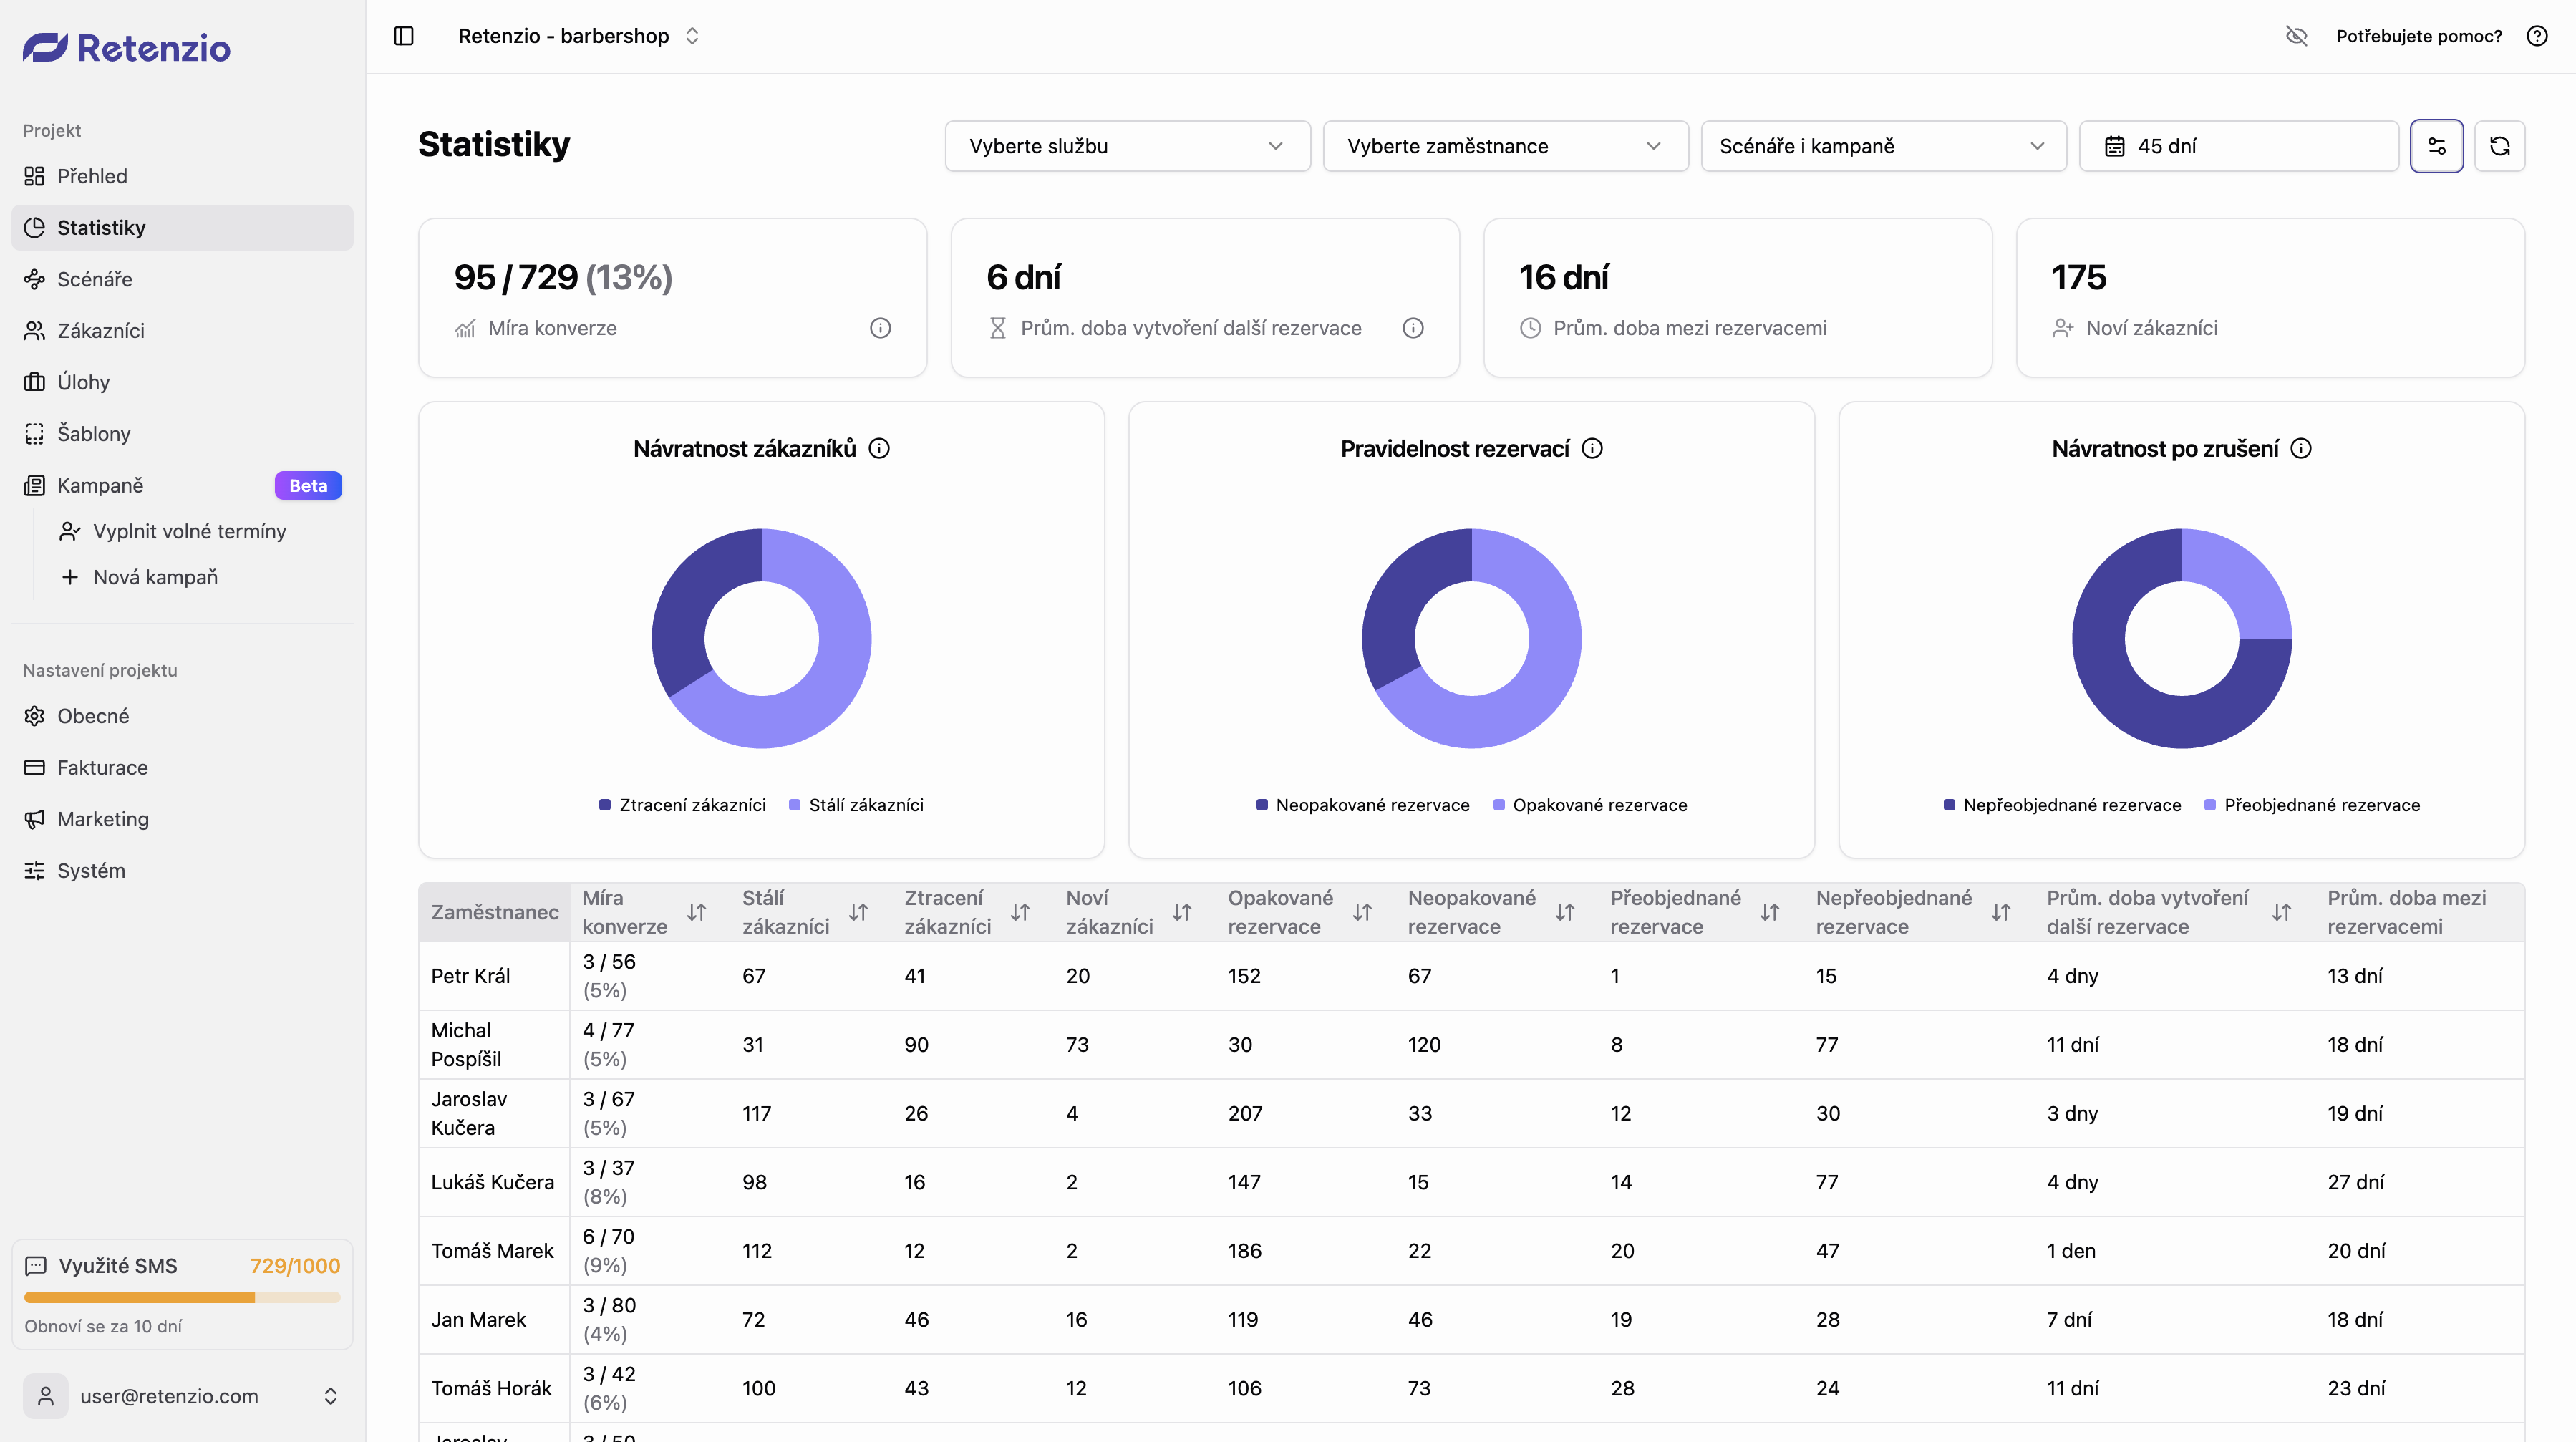
Task: Open the filter settings sliders icon
Action: coord(2436,146)
